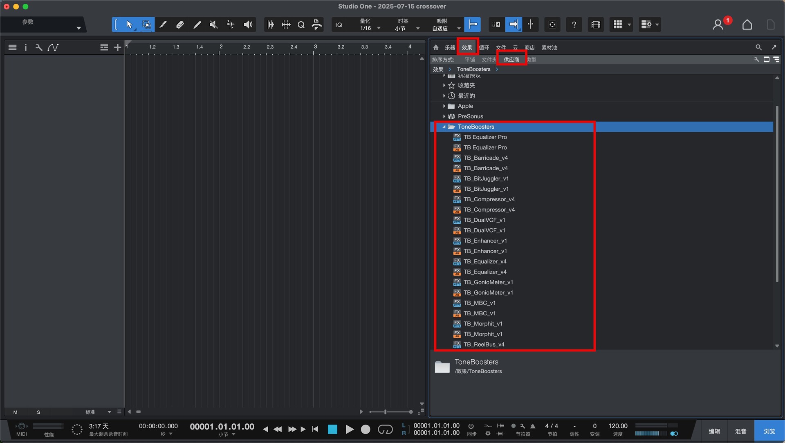Switch to the 循环 loops tab
Image resolution: width=785 pixels, height=443 pixels.
tap(484, 47)
